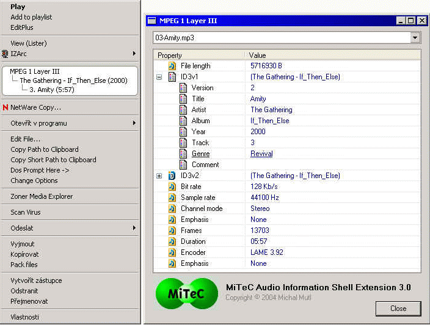
Task: Collapse the ID3v1 tree node
Action: (x=159, y=77)
